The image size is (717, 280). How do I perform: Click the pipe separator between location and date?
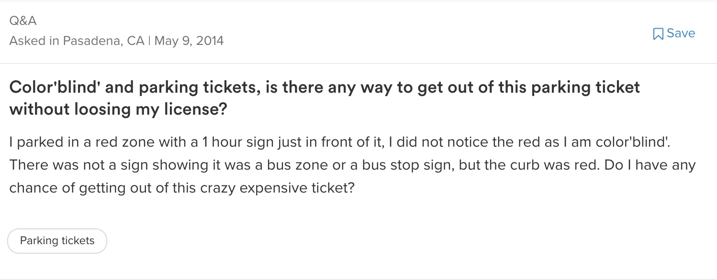(149, 41)
